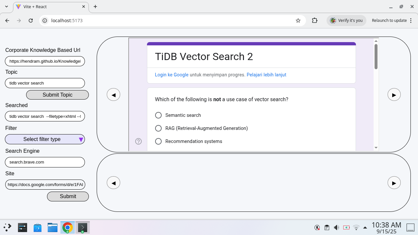Click the Pelajari lebih lanjut link
This screenshot has width=418, height=235.
click(x=266, y=75)
